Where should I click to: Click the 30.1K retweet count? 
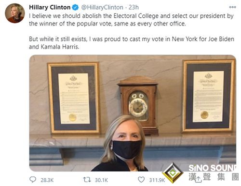[x=101, y=180]
